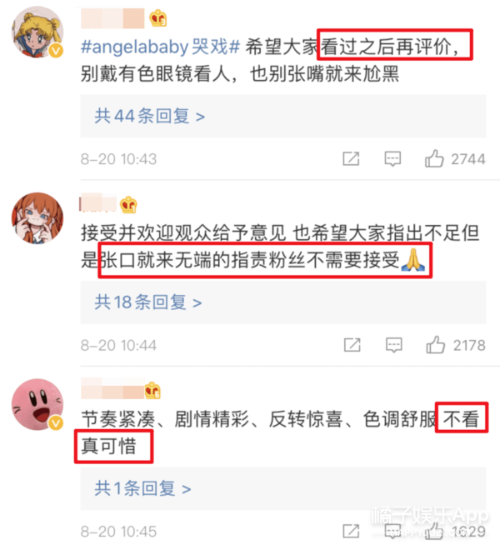Share the comment posted at 8-20 10:43
The image size is (500, 550).
click(x=351, y=158)
